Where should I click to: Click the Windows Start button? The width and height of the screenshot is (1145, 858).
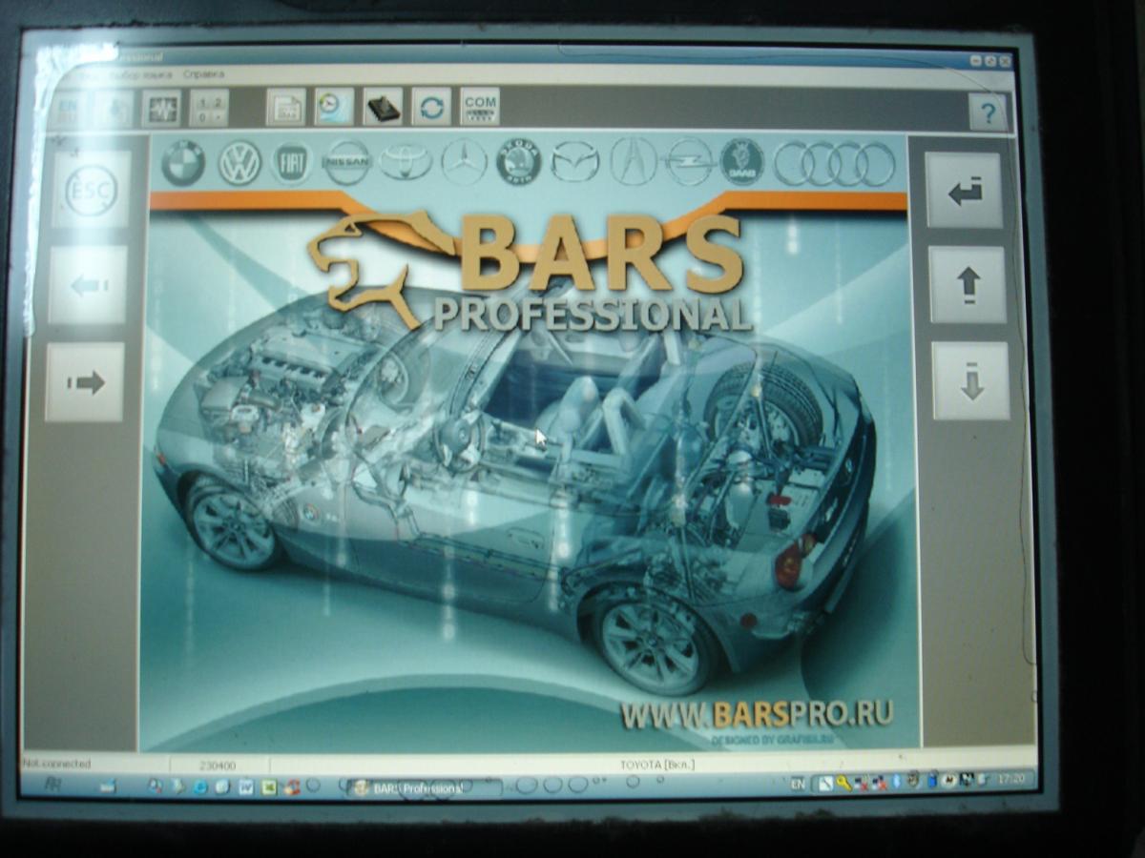(53, 785)
